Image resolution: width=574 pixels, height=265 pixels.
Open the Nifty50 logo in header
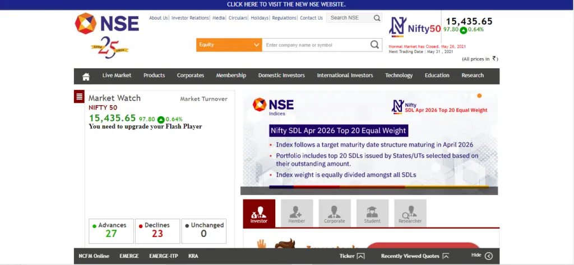(x=415, y=27)
